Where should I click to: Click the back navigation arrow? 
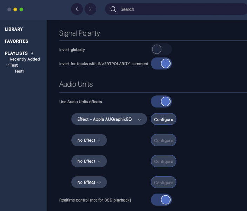[x=77, y=9]
